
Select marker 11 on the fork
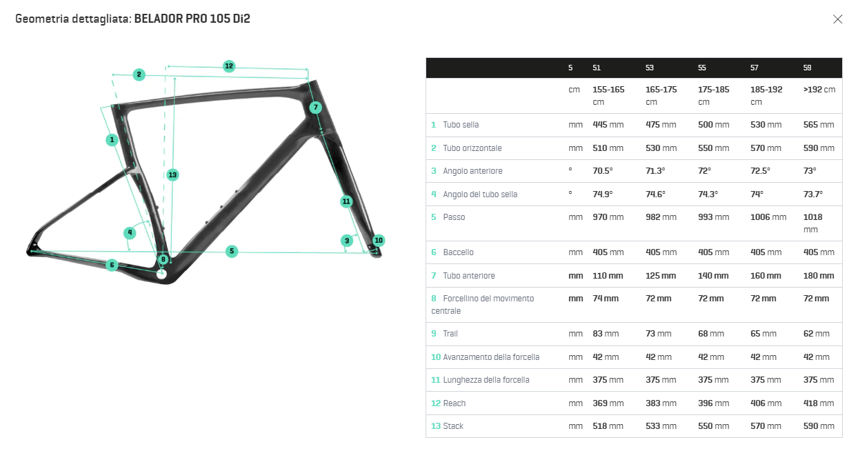[346, 201]
